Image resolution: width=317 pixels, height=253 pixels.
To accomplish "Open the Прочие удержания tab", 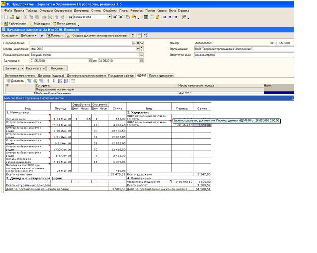I will point(161,75).
